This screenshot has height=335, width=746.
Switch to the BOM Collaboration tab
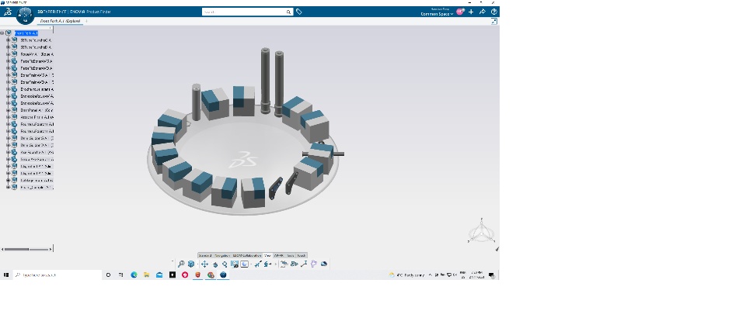coord(246,255)
